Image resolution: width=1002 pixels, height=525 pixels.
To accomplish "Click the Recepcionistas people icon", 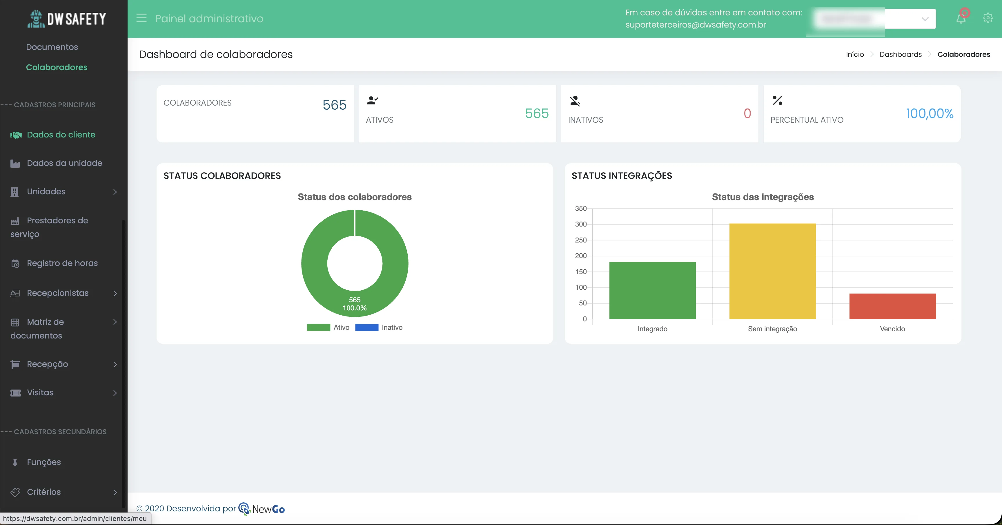I will tap(15, 294).
